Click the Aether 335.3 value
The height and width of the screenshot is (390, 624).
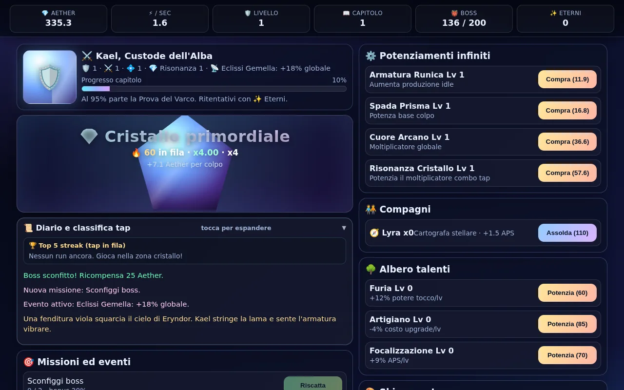click(58, 22)
